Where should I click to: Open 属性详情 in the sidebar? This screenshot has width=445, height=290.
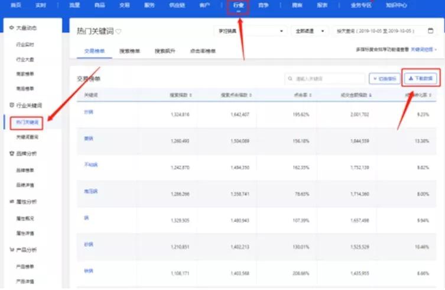pyautogui.click(x=25, y=233)
